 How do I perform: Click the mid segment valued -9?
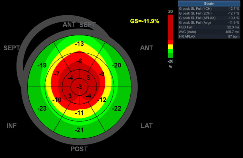coord(102,74)
